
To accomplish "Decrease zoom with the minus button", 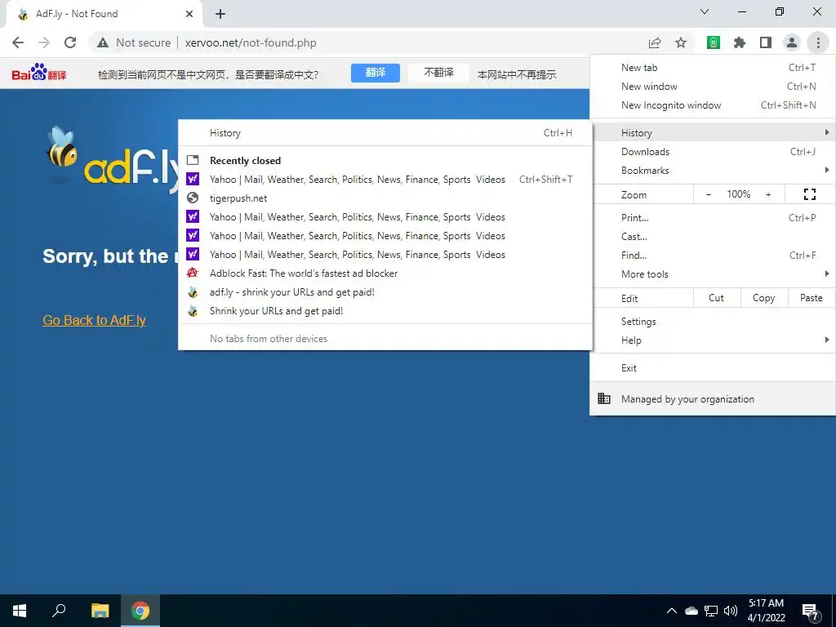I will pyautogui.click(x=708, y=194).
